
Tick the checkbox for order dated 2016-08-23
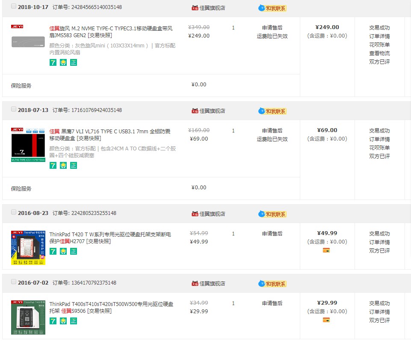(x=14, y=212)
